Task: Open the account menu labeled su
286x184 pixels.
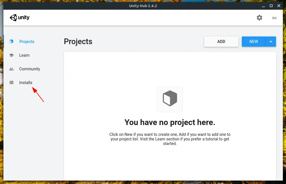Action: [x=274, y=18]
